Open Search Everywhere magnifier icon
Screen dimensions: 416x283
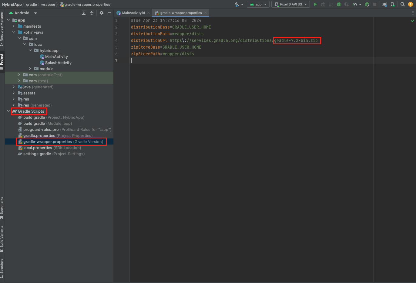[x=402, y=4]
